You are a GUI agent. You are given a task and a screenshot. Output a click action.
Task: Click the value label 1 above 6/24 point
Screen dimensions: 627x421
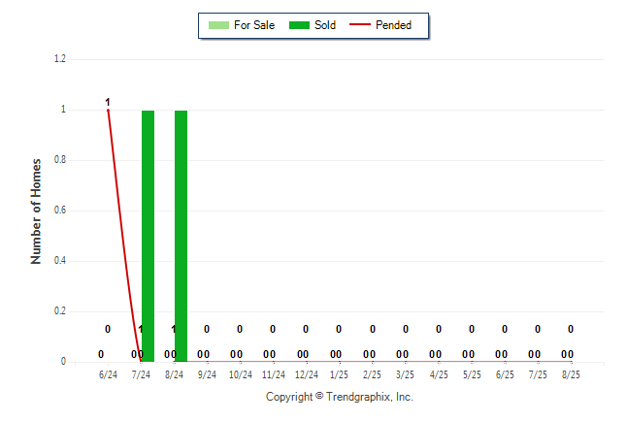pos(108,102)
